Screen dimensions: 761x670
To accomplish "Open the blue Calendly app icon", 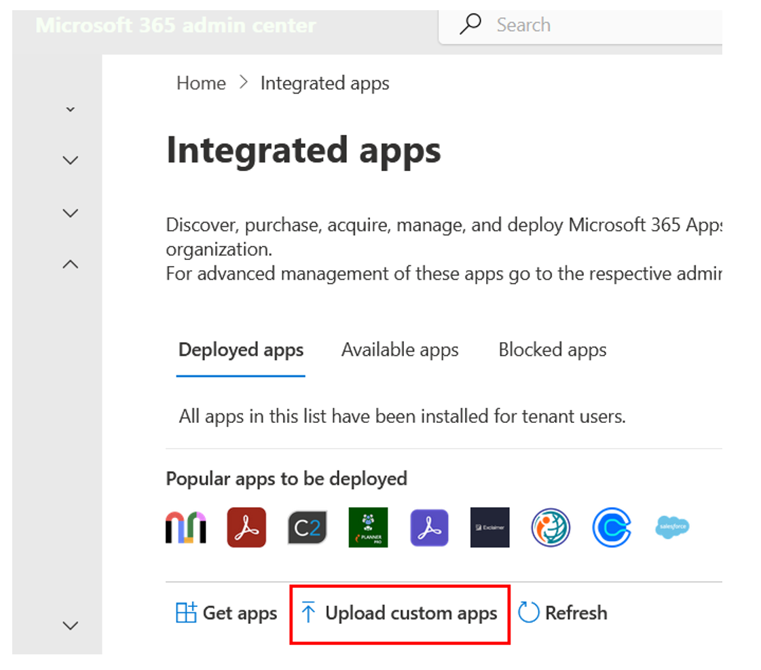I will click(612, 527).
